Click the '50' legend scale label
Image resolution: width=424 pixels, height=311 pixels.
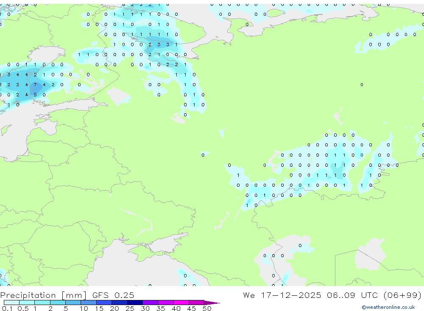[x=207, y=308]
